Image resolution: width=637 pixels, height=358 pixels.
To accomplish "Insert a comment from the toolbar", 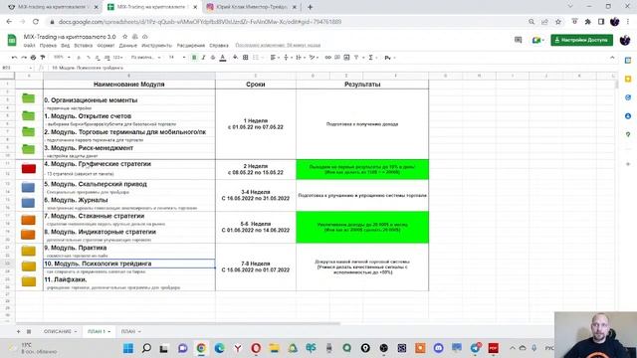I will 337,58.
